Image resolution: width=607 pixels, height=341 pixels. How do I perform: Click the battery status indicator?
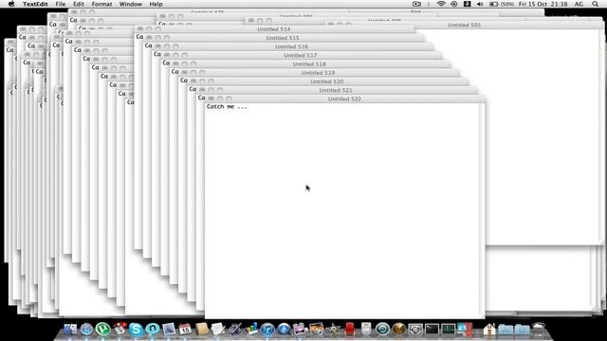pyautogui.click(x=502, y=4)
